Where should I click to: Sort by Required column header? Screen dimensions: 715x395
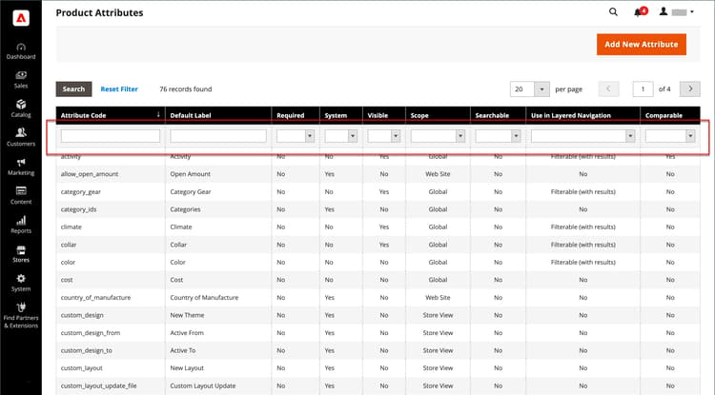[296, 115]
